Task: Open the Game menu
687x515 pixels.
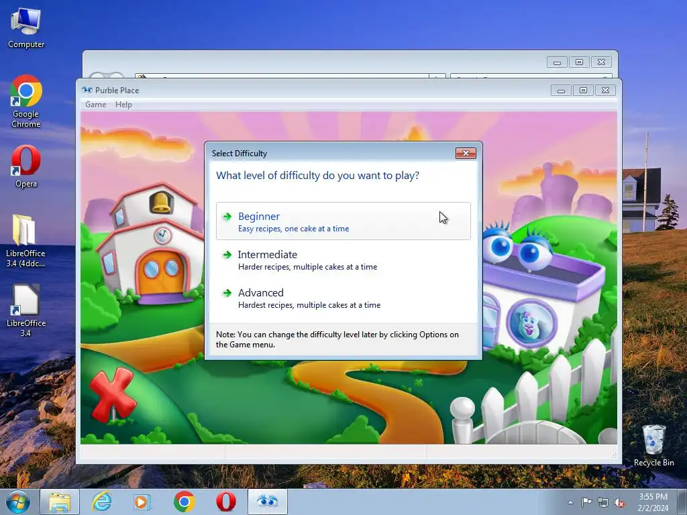Action: pos(95,104)
